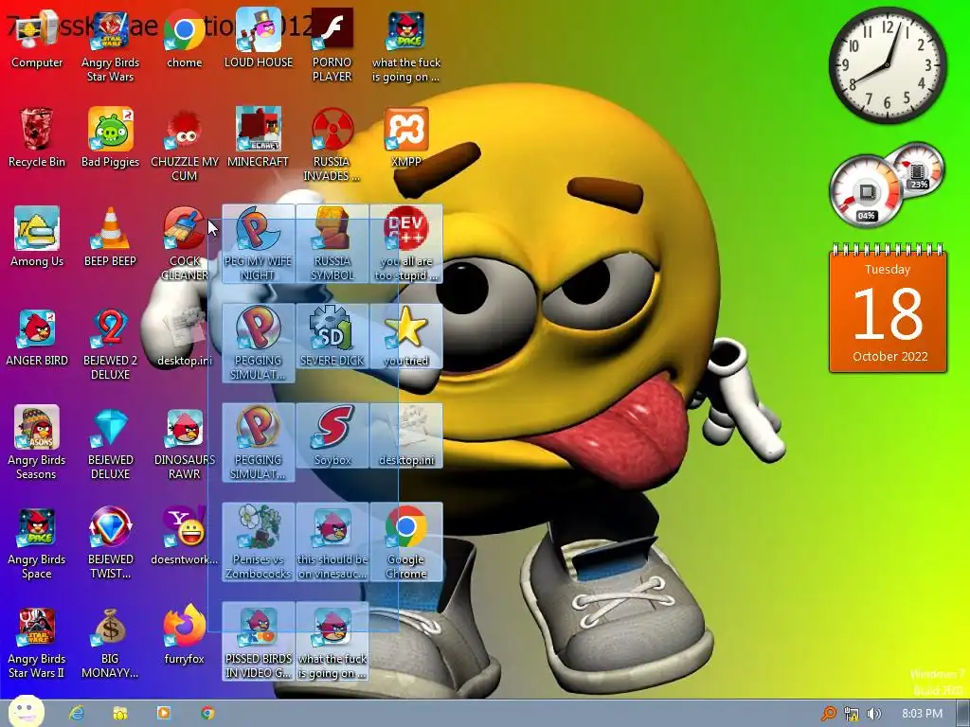Open the smiley Start button
970x727 pixels.
click(x=26, y=712)
